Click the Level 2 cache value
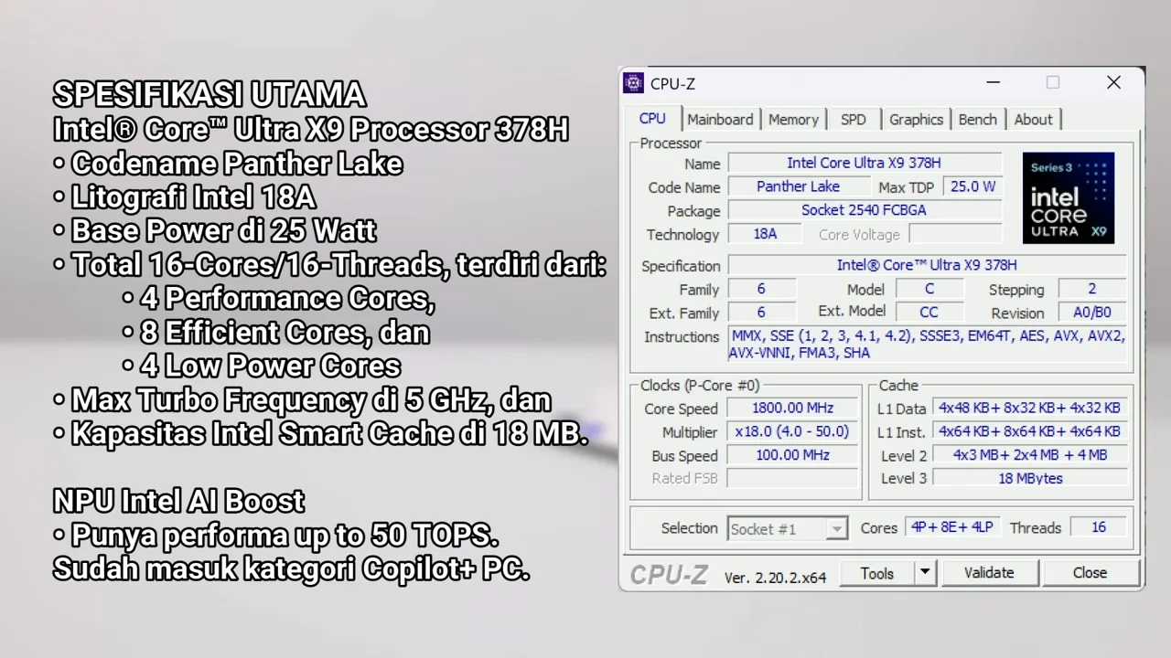 click(1029, 455)
